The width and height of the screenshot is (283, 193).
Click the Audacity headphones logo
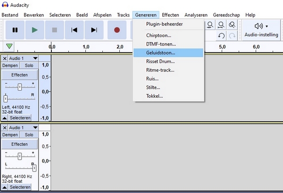[x=5, y=5]
